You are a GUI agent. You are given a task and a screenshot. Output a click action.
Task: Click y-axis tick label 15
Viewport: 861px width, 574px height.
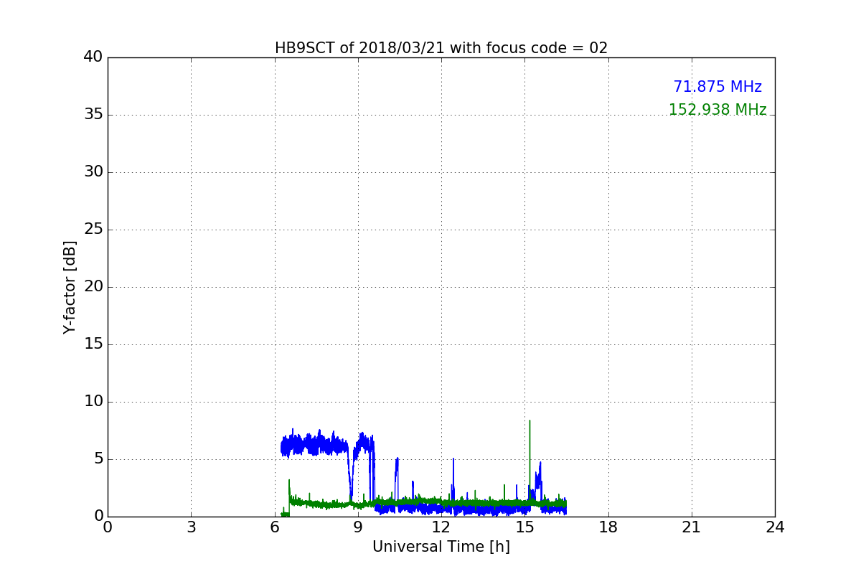click(93, 344)
